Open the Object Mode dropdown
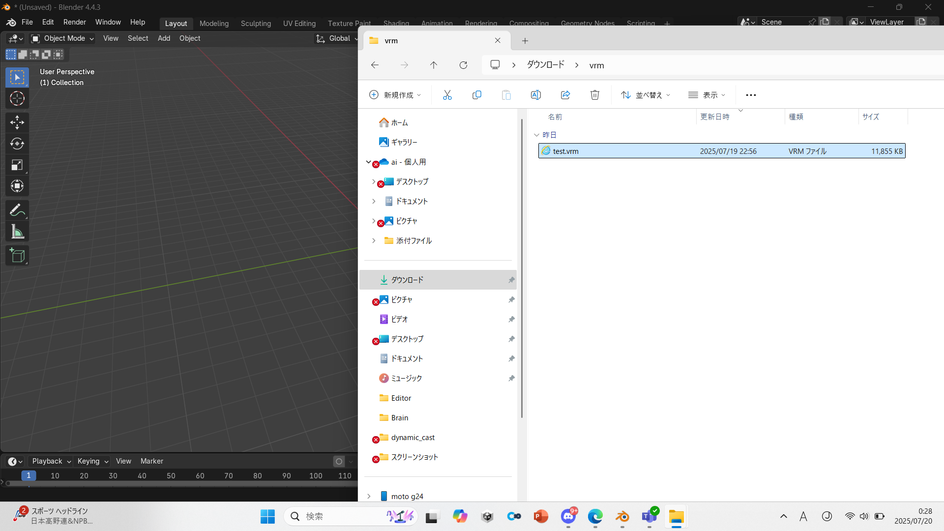944x531 pixels. pos(61,38)
